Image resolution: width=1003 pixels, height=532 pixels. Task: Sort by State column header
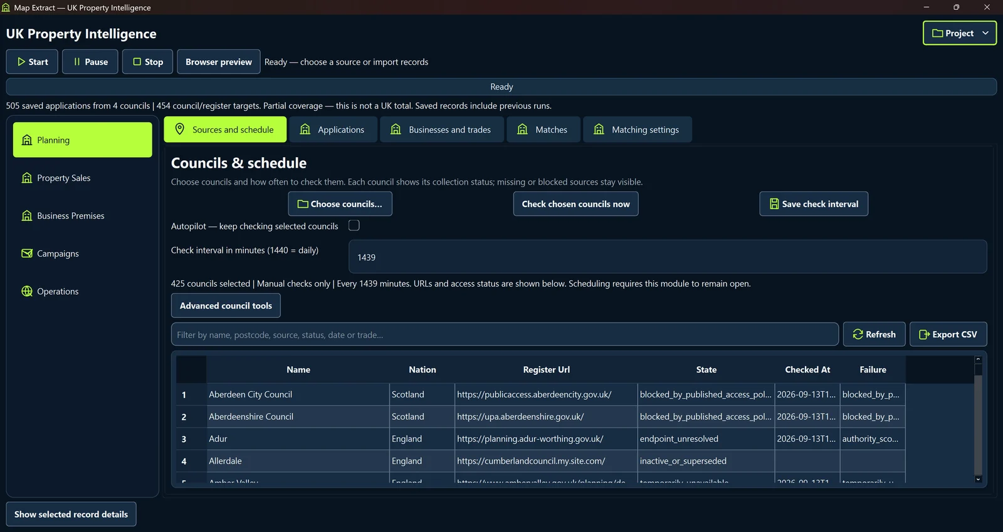tap(706, 370)
